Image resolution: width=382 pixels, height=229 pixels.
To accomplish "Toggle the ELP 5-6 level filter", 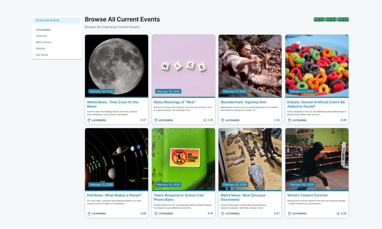I will (343, 19).
